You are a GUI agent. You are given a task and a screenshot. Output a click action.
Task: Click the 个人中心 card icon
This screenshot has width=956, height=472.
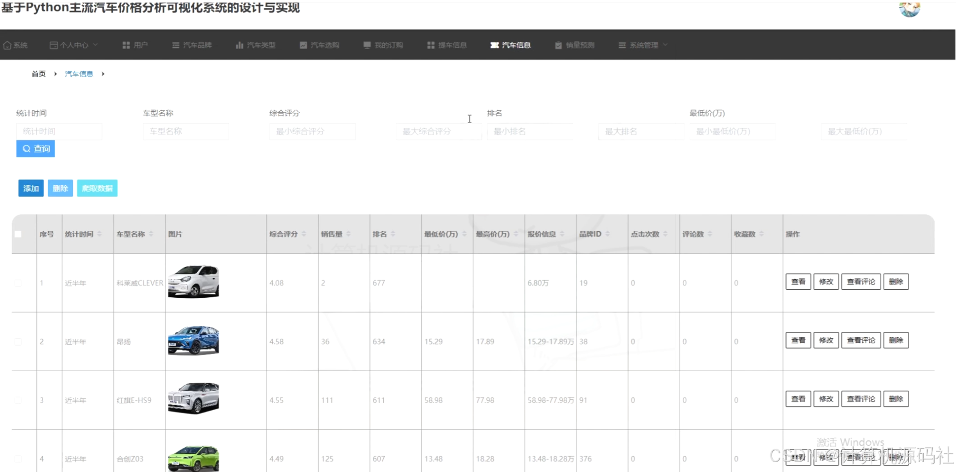53,45
